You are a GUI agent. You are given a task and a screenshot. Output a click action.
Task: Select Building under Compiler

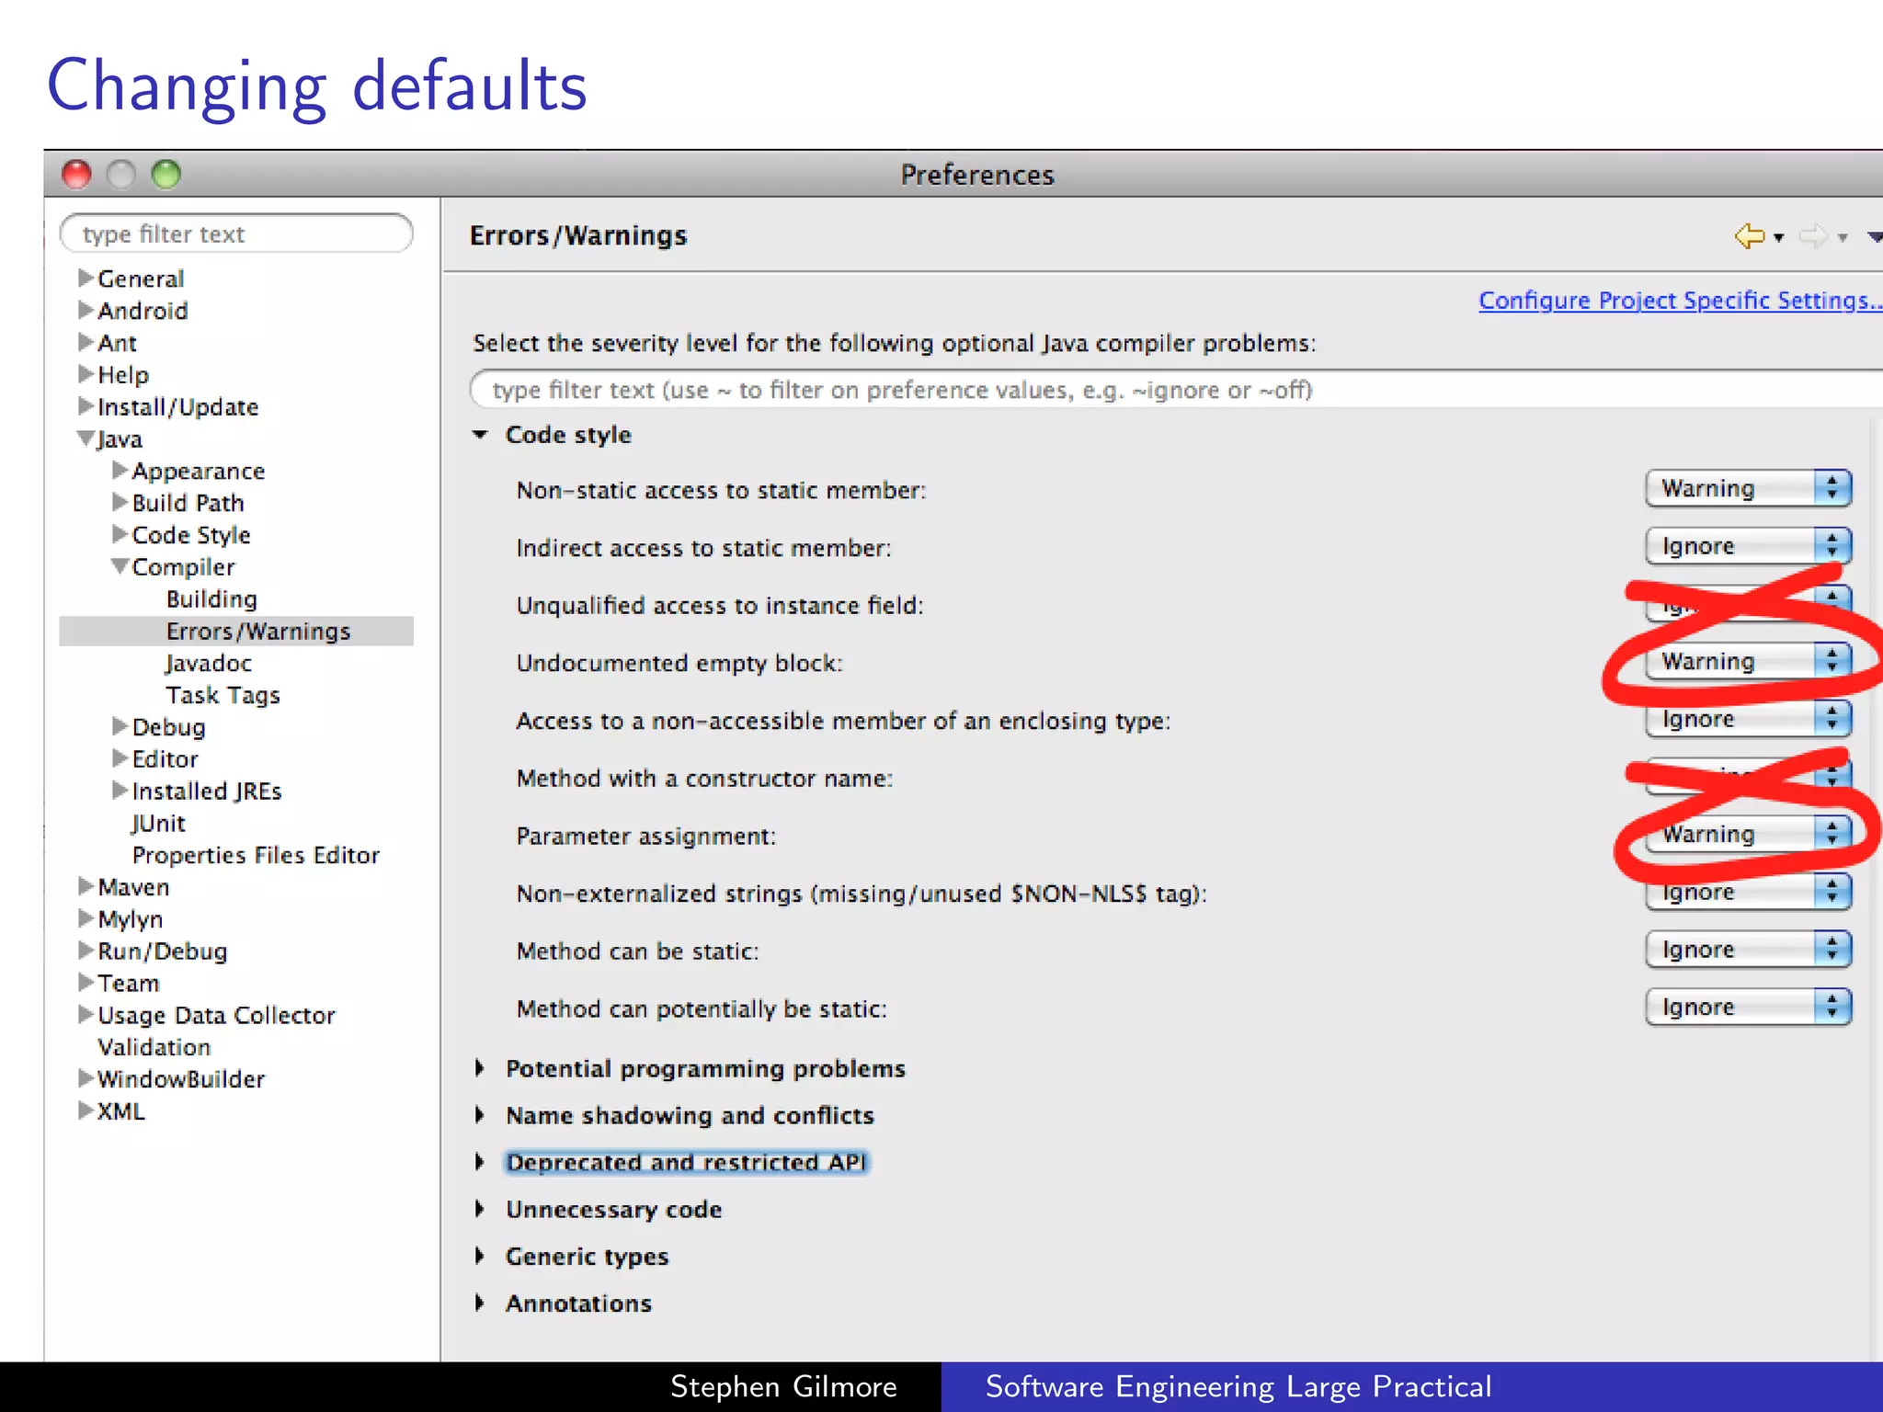tap(211, 599)
